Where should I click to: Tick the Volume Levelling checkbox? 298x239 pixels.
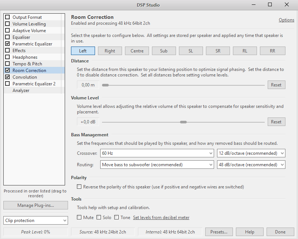click(7, 24)
